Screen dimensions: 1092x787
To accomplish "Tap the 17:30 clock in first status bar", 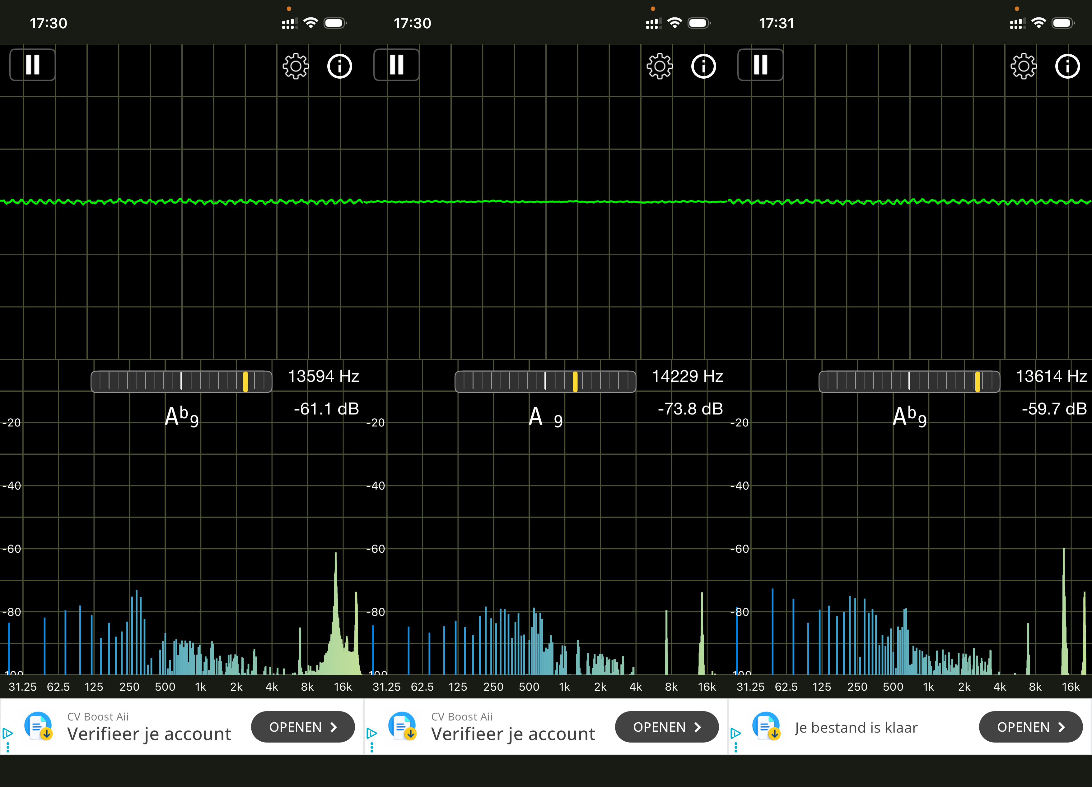I will 49,23.
